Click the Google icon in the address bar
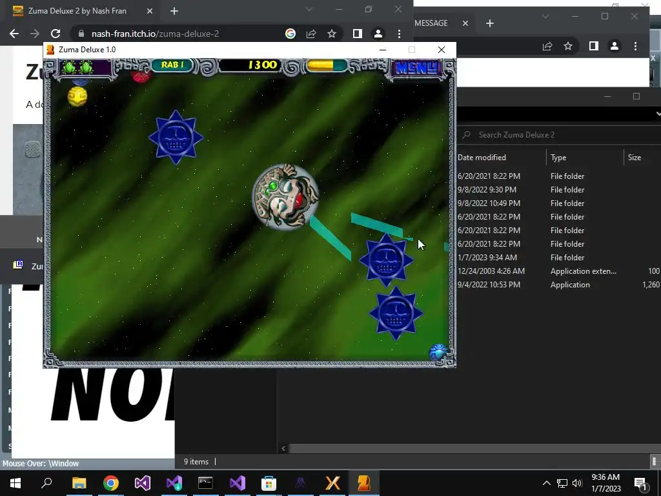The width and height of the screenshot is (661, 496). click(x=290, y=34)
